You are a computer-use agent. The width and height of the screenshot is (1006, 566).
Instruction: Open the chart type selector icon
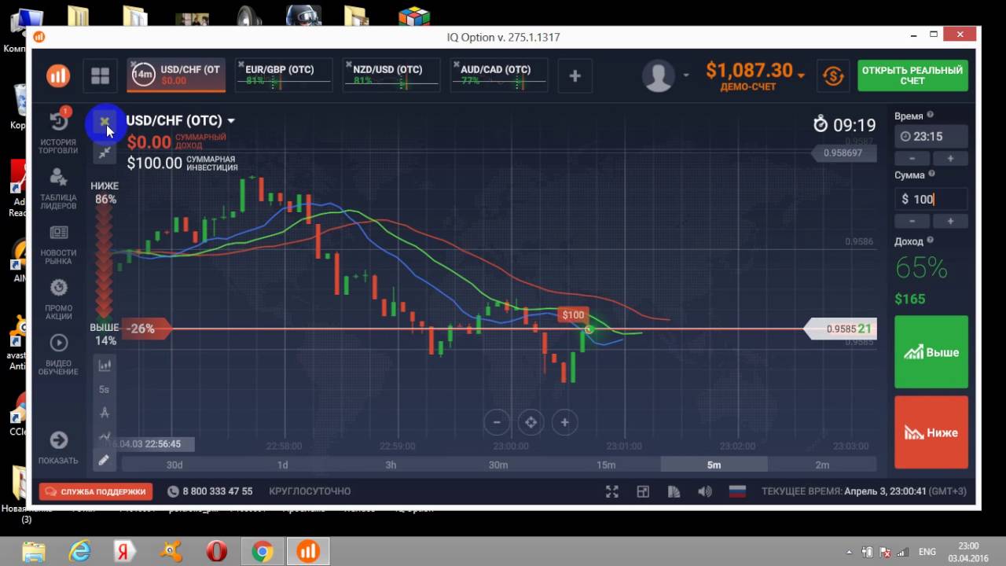(x=105, y=365)
